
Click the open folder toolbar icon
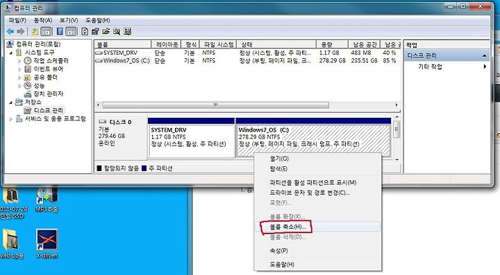106,31
